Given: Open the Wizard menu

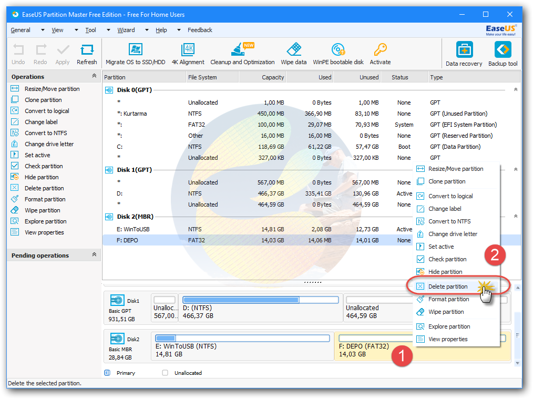Looking at the screenshot, I should (126, 30).
